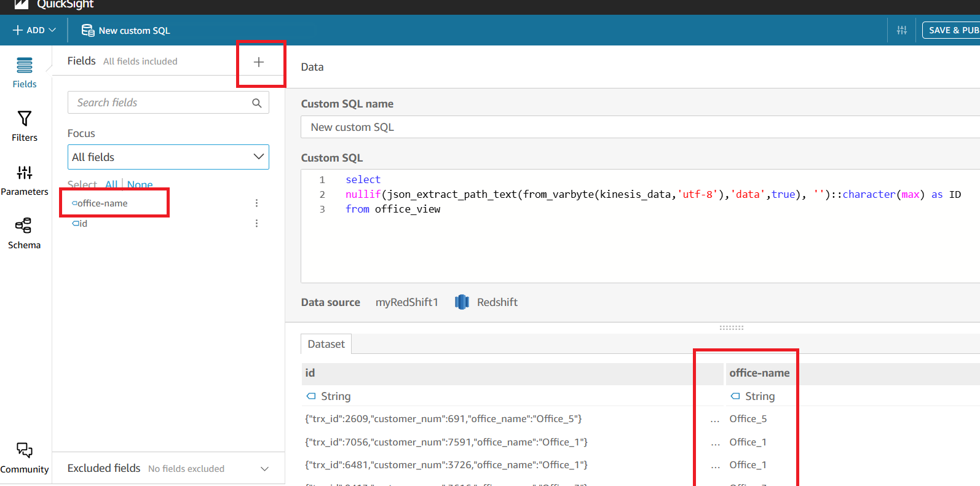Click the Custom SQL name text box

[640, 127]
